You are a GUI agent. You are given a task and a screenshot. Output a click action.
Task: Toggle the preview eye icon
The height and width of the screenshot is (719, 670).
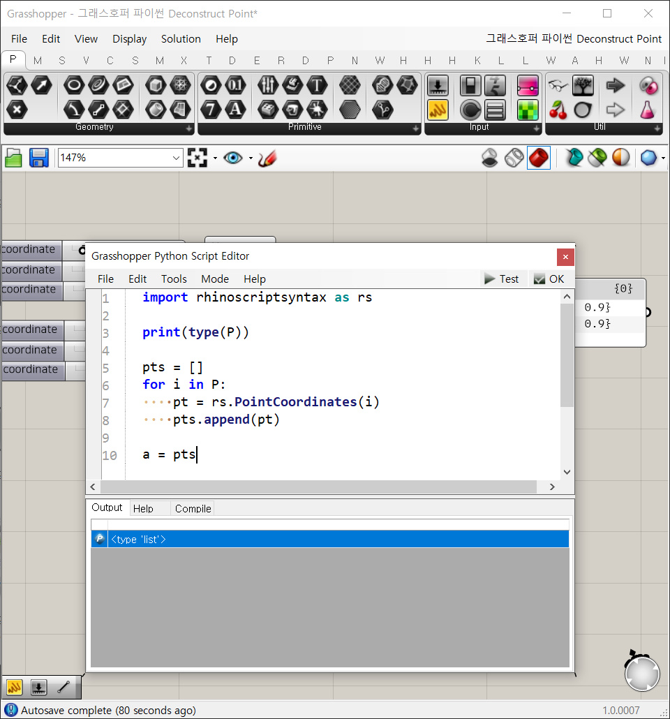(233, 158)
